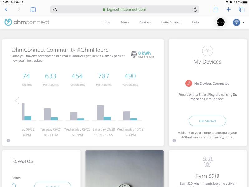The width and height of the screenshot is (249, 187).
Task: Open the Team menu item
Action: click(125, 22)
